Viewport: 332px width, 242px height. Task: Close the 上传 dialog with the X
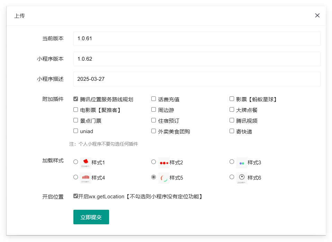317,16
